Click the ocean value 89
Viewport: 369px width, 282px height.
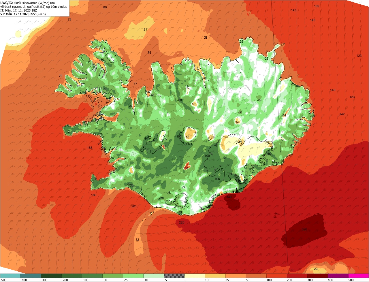[x=105, y=7]
